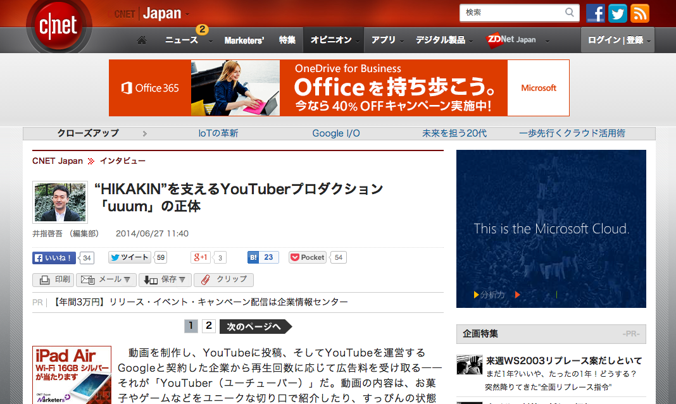Viewport: 676px width, 404px height.
Task: Open the PR 年間3万円 リリース link
Action: [x=199, y=302]
